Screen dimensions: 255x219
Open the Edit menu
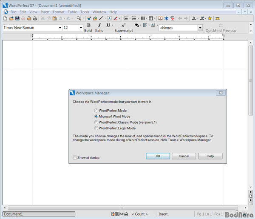point(23,12)
